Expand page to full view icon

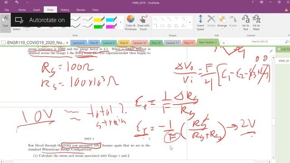pos(271,51)
